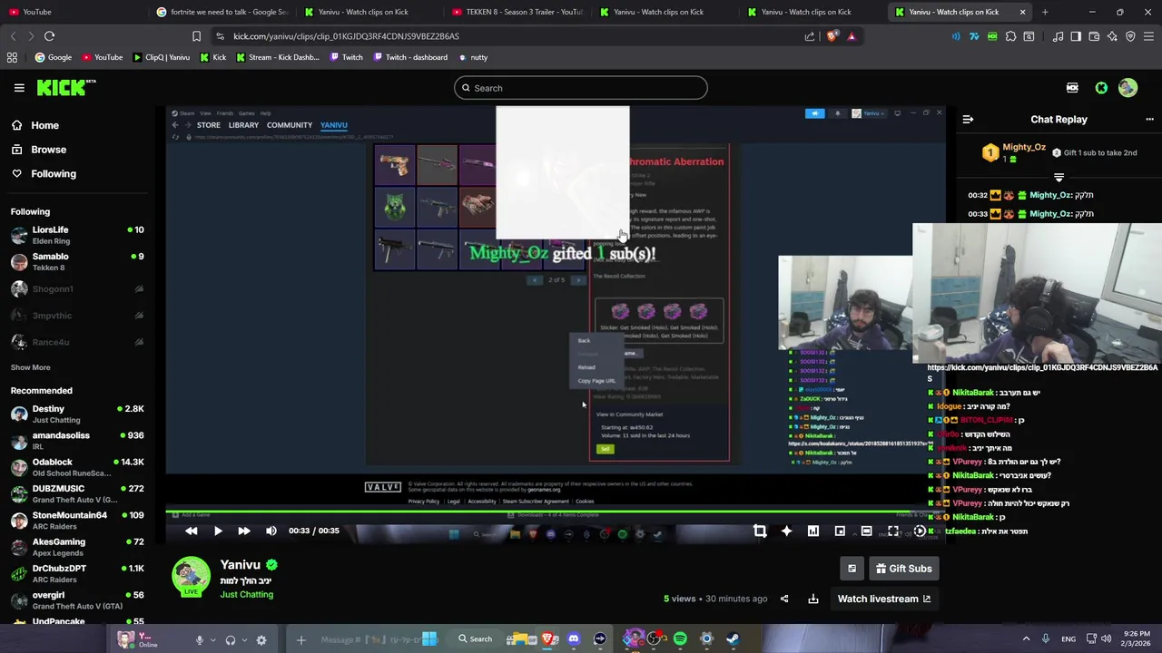The height and width of the screenshot is (653, 1162).
Task: Open Brave VPN shield icon
Action: (1130, 36)
